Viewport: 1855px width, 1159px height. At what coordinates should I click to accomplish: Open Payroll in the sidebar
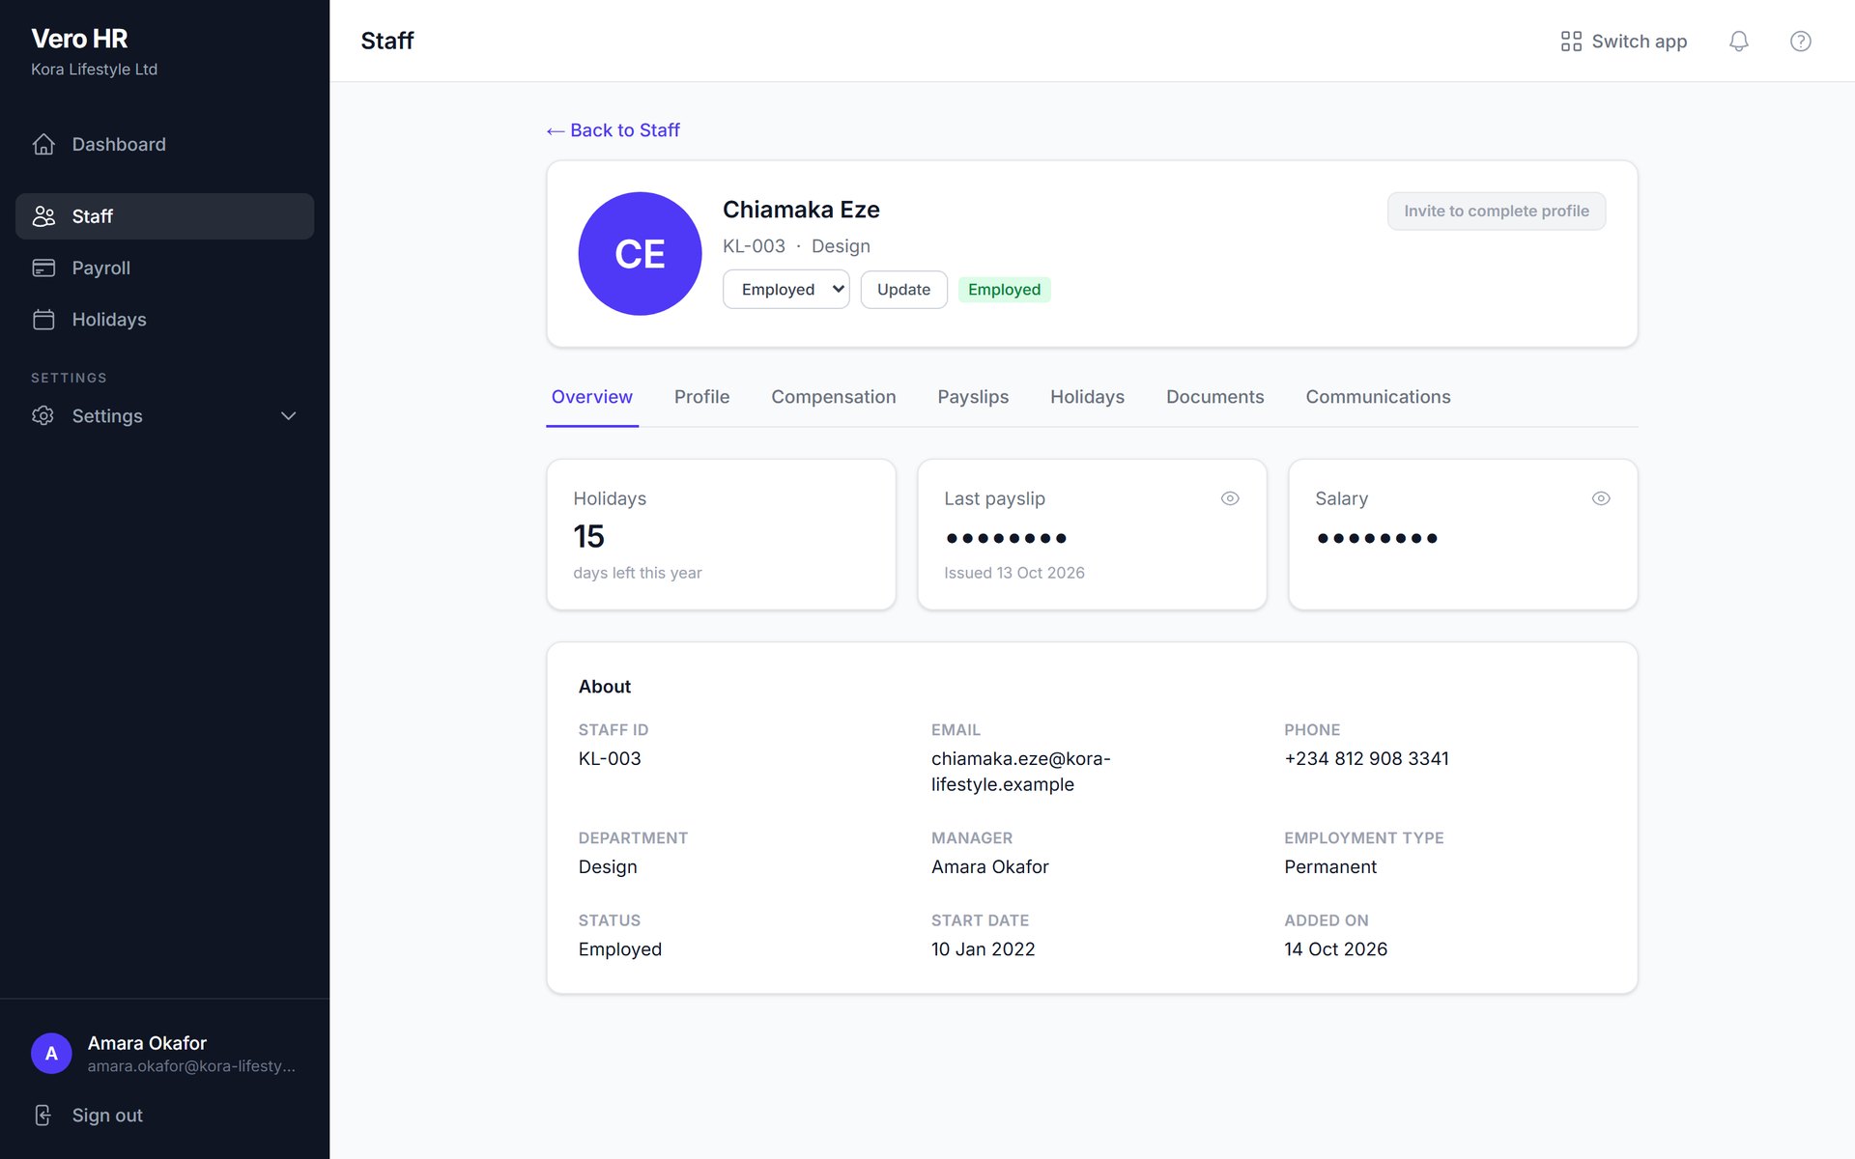click(x=164, y=268)
